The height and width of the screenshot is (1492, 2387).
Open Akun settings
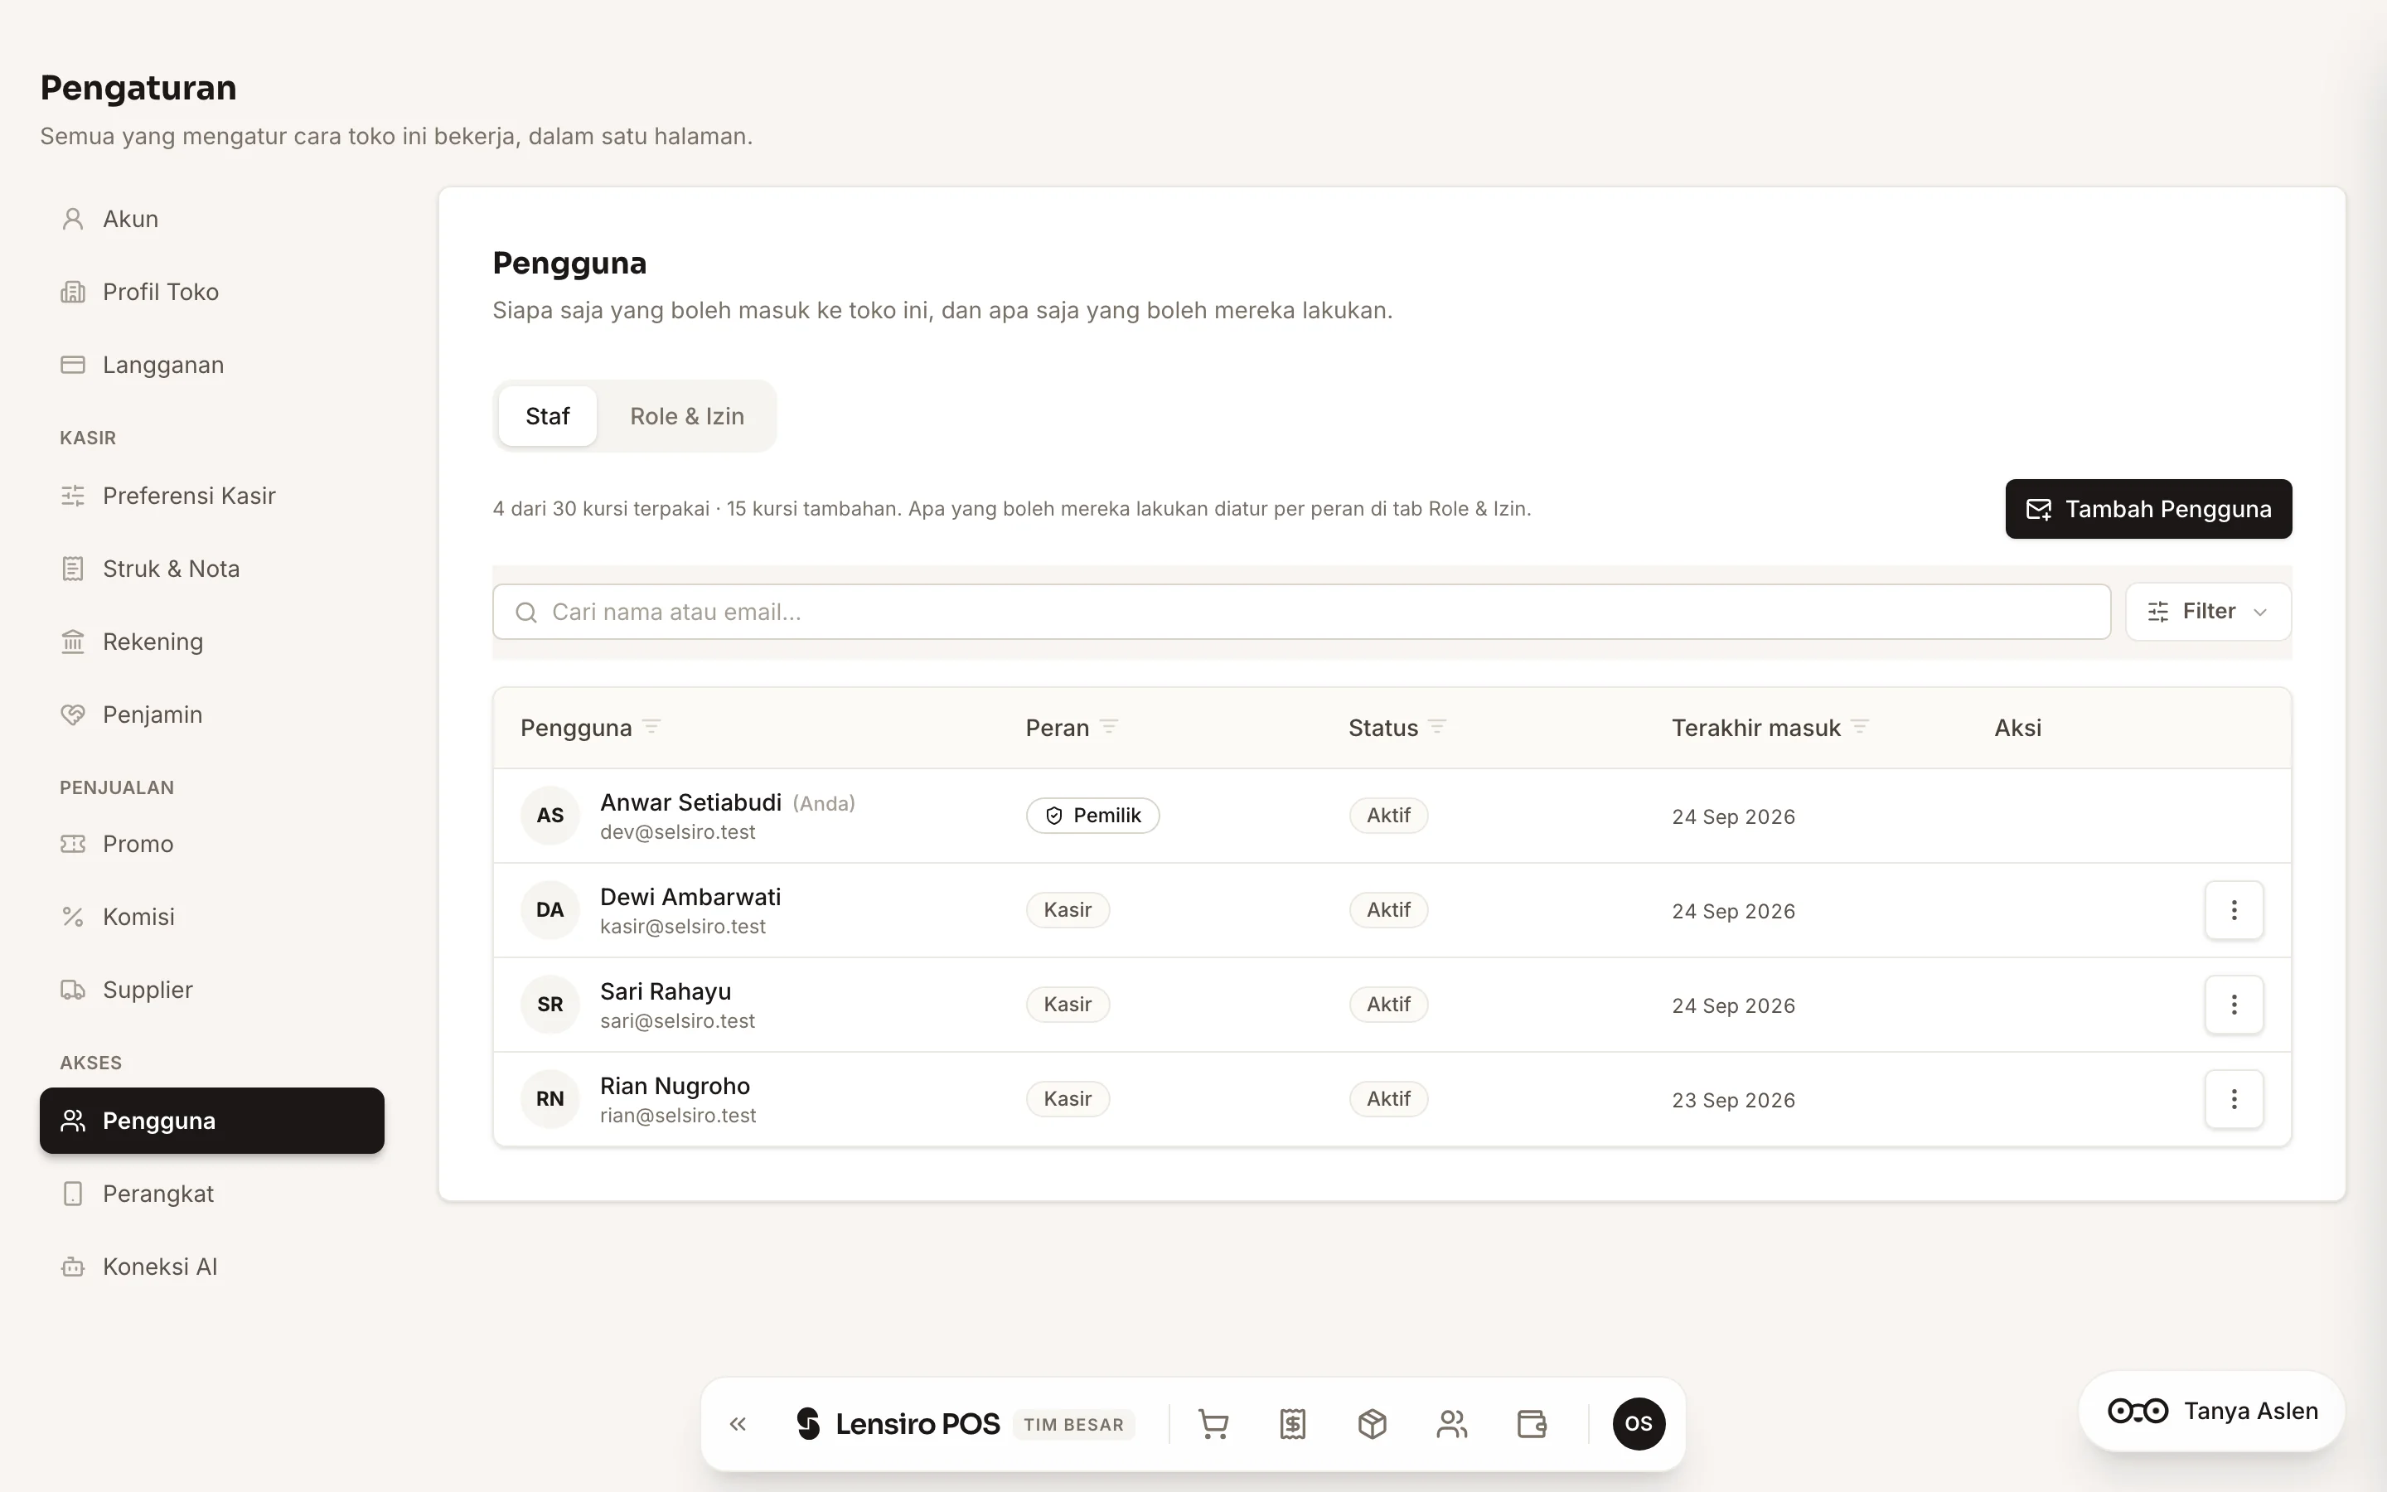coord(212,219)
